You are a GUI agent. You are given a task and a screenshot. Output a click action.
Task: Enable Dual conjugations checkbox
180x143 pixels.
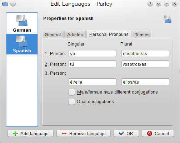71,102
